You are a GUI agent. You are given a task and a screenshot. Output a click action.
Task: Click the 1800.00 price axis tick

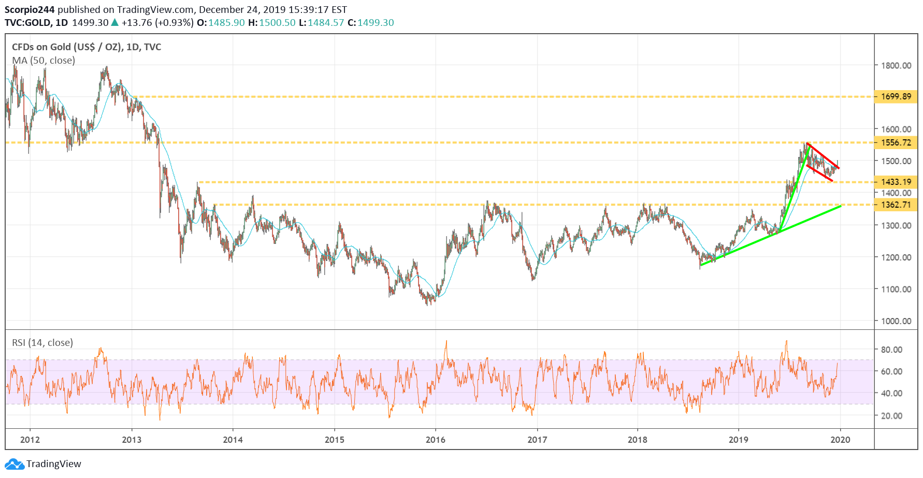click(x=896, y=65)
